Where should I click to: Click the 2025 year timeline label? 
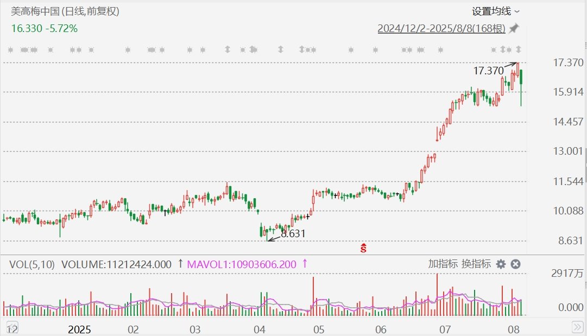pos(79,329)
